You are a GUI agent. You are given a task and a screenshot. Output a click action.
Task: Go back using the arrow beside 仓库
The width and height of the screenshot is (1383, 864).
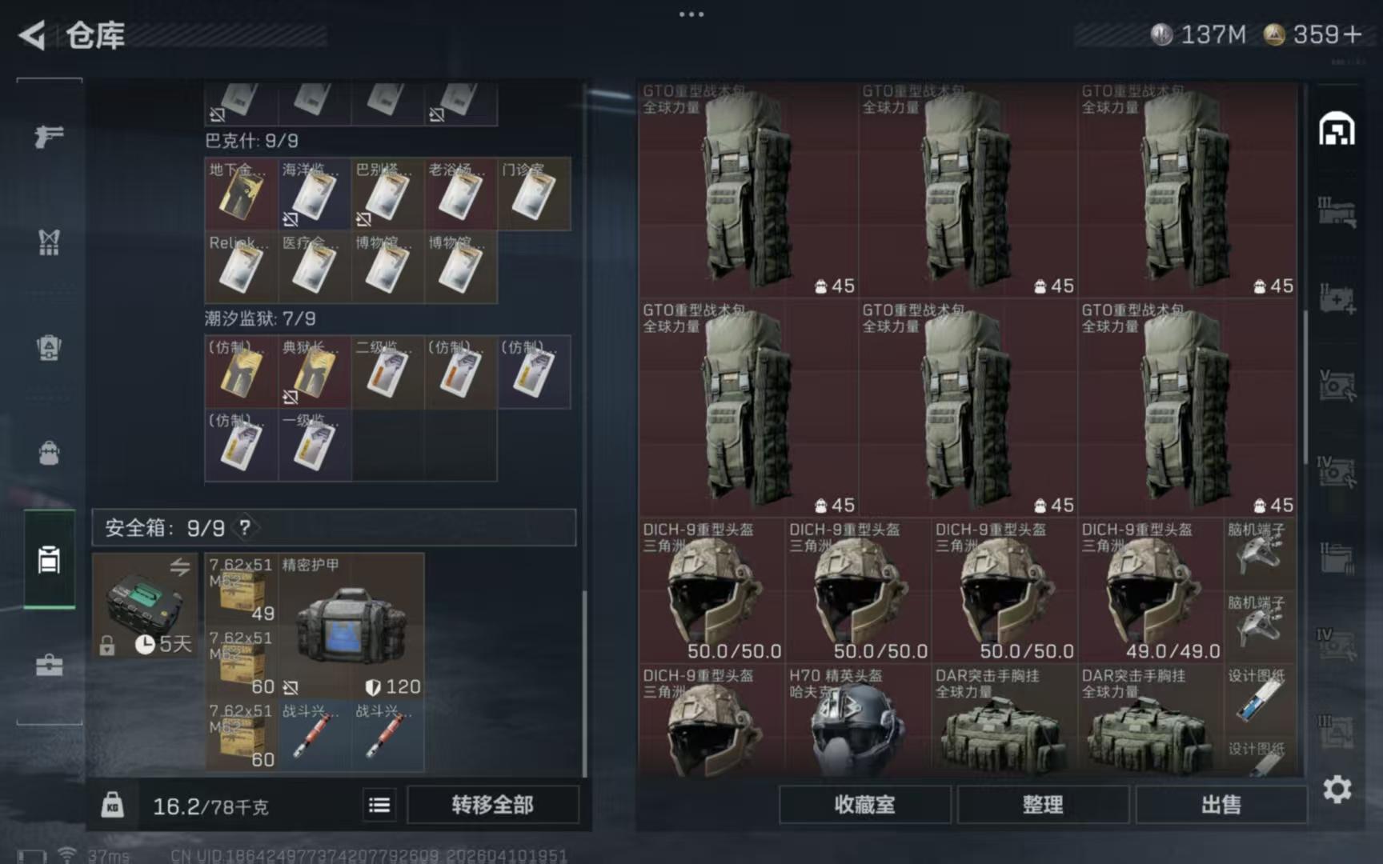click(32, 35)
